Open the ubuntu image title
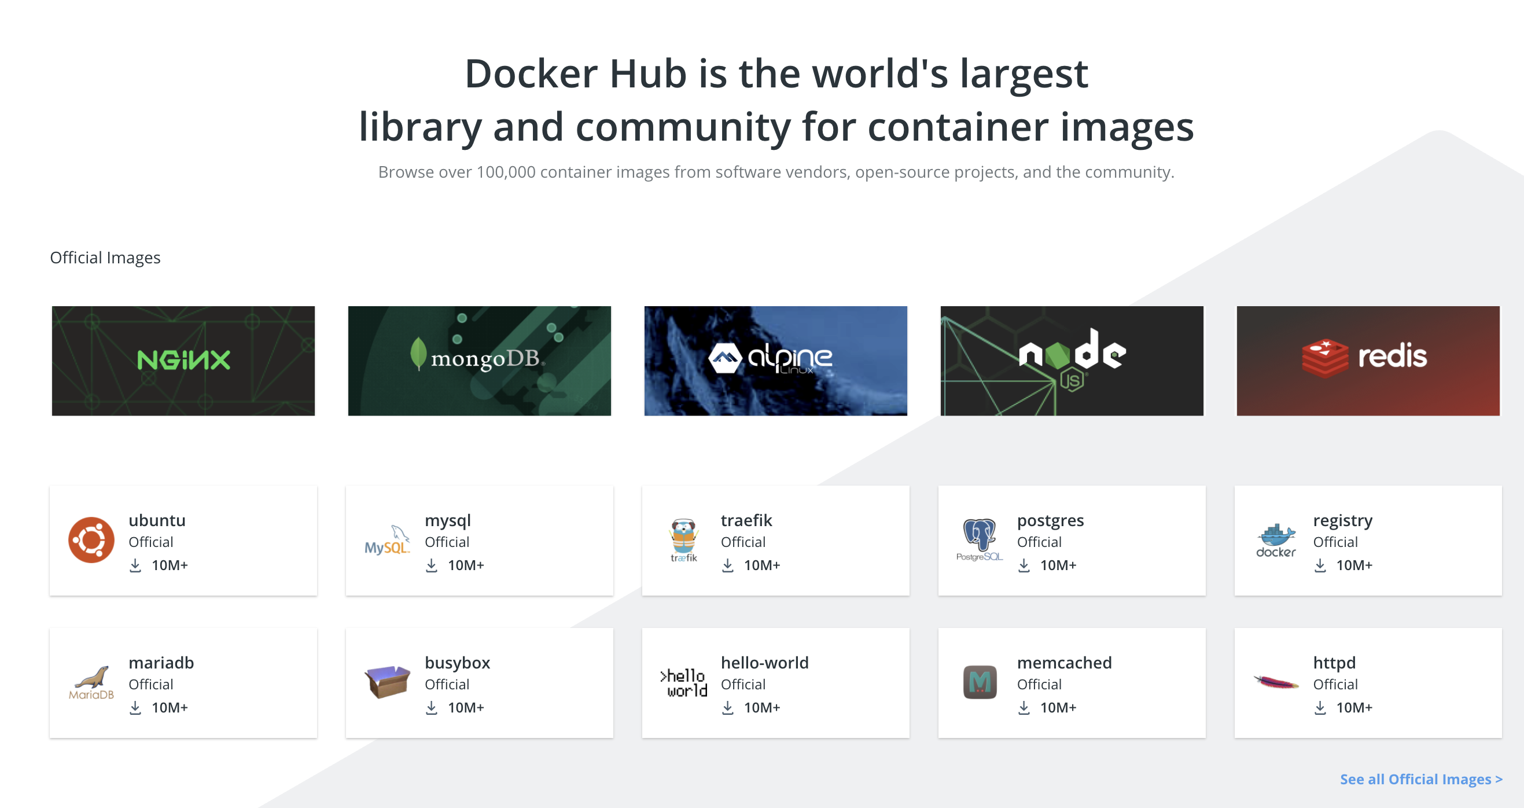This screenshot has width=1524, height=808. (157, 520)
